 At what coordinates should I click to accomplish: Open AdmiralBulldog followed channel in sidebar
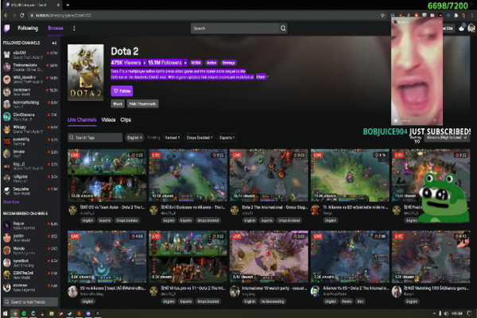[x=30, y=104]
